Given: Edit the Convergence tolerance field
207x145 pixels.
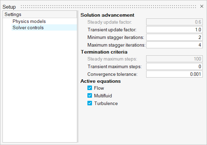Looking at the screenshot, I should (x=174, y=74).
